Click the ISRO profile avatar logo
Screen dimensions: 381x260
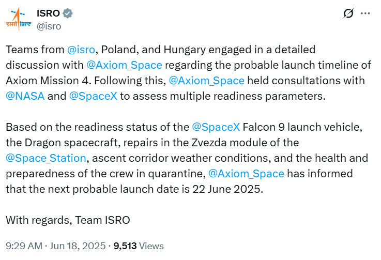[x=19, y=19]
